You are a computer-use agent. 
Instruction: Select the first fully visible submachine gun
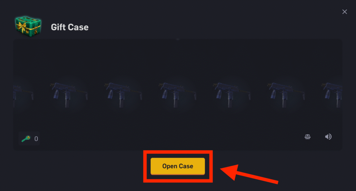(69, 95)
